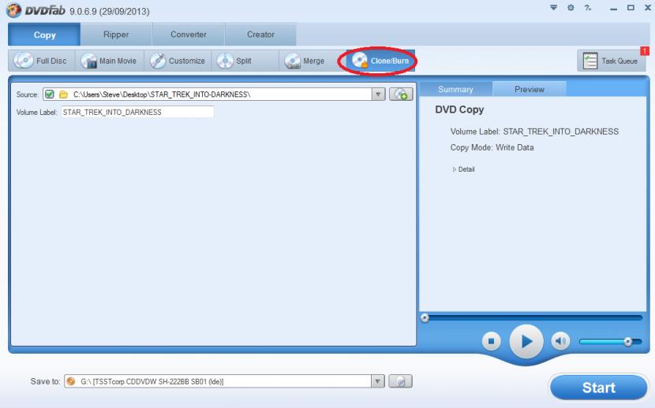Adjust the volume slider handle

(x=628, y=342)
